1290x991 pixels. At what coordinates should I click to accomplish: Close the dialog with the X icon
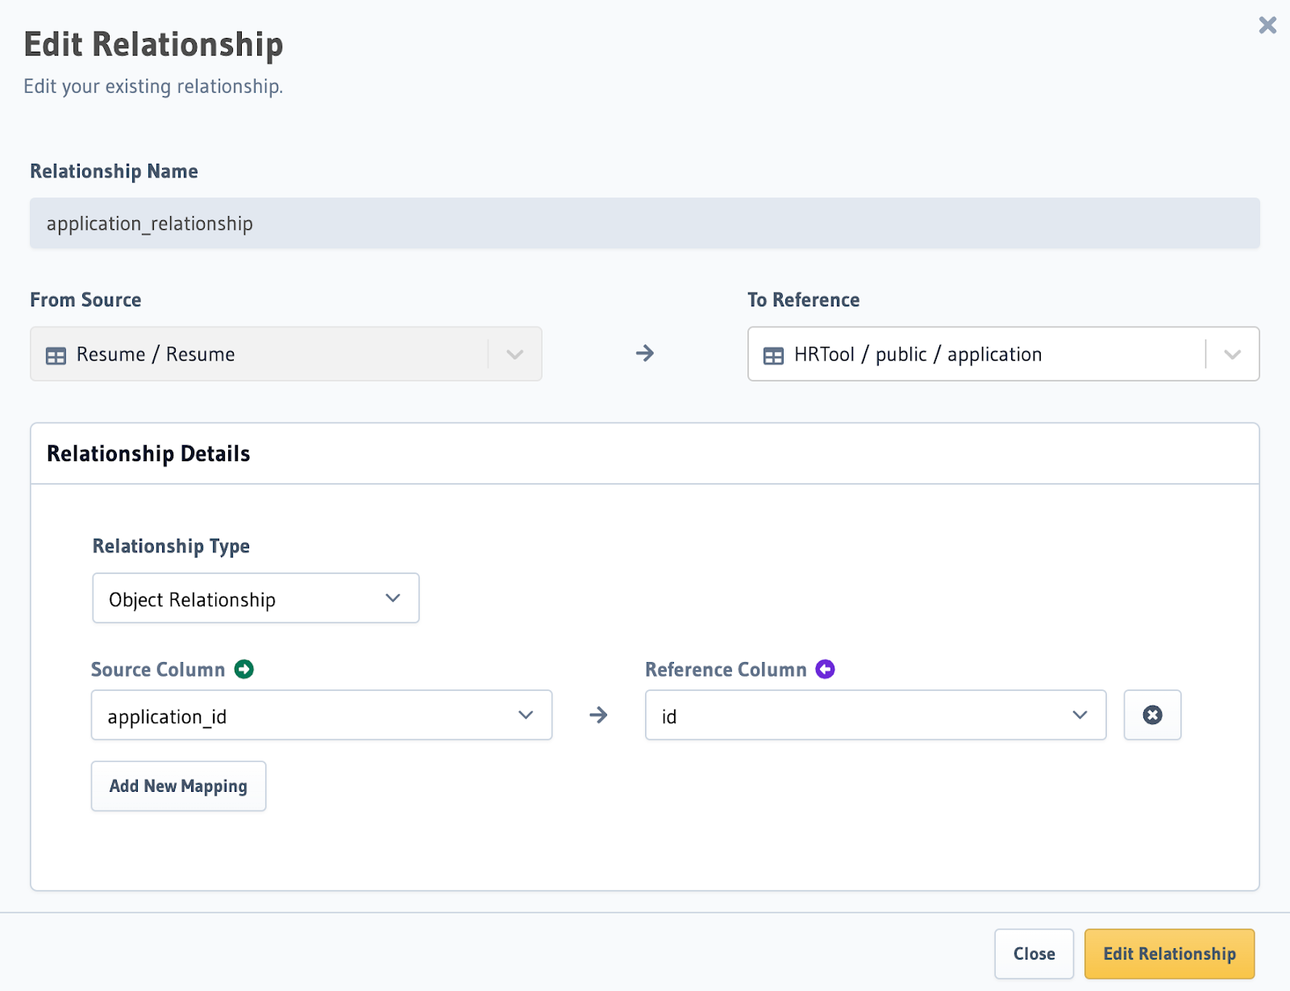(1267, 26)
